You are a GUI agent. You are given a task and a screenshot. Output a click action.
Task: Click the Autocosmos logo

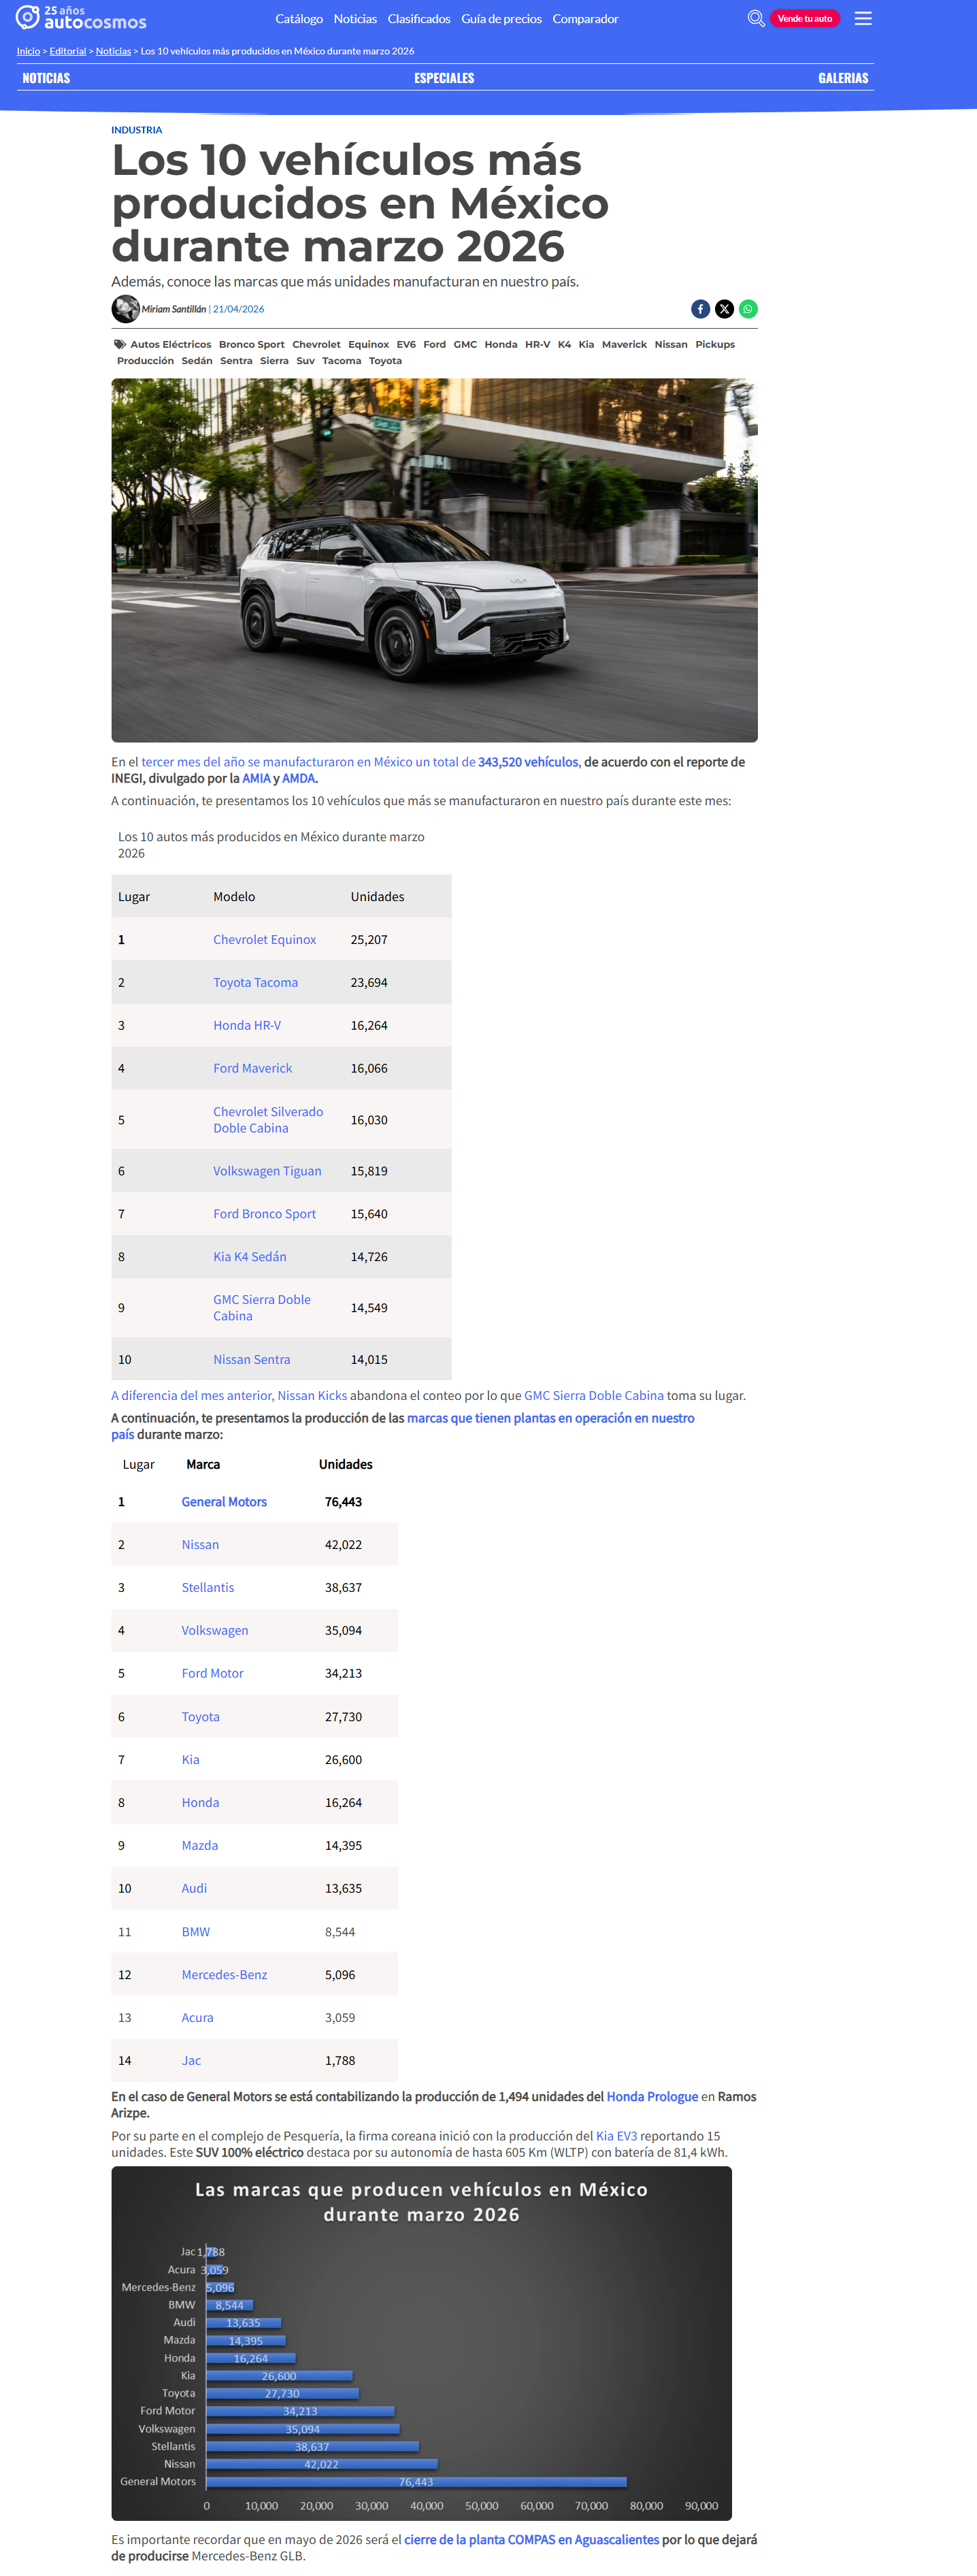pos(81,18)
